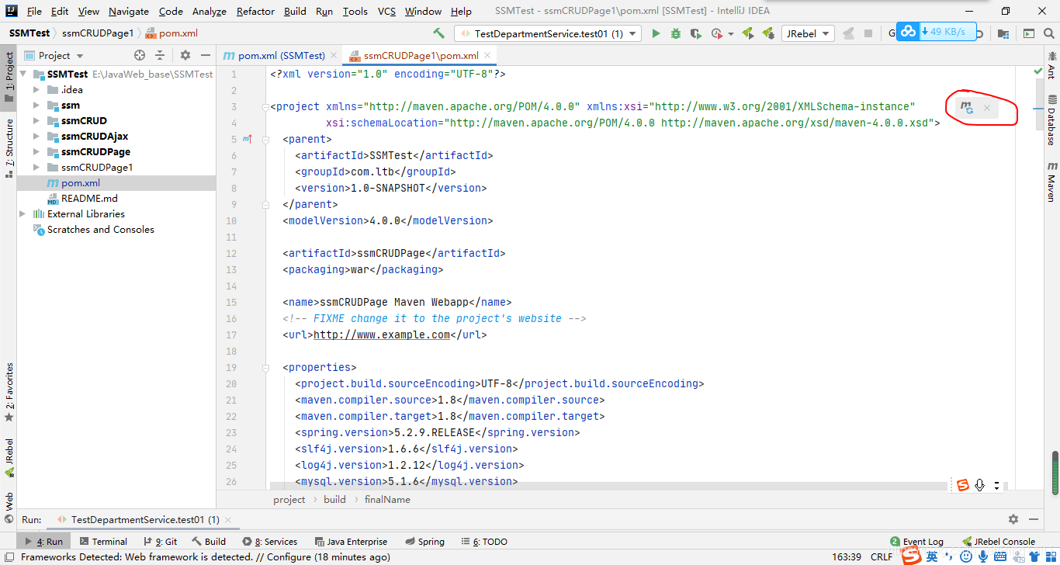The width and height of the screenshot is (1060, 565).
Task: Hide the Project tool window
Action: (x=206, y=55)
